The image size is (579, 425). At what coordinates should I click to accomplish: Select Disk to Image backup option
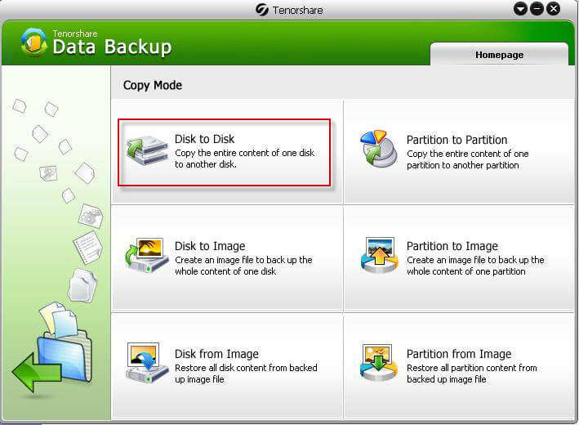point(210,246)
